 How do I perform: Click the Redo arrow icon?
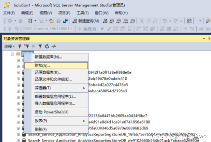[x=175, y=21]
